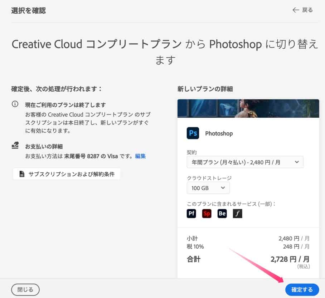Screen dimensions: 325x298
Task: Click the Photoshop product name label
Action: pyautogui.click(x=219, y=133)
